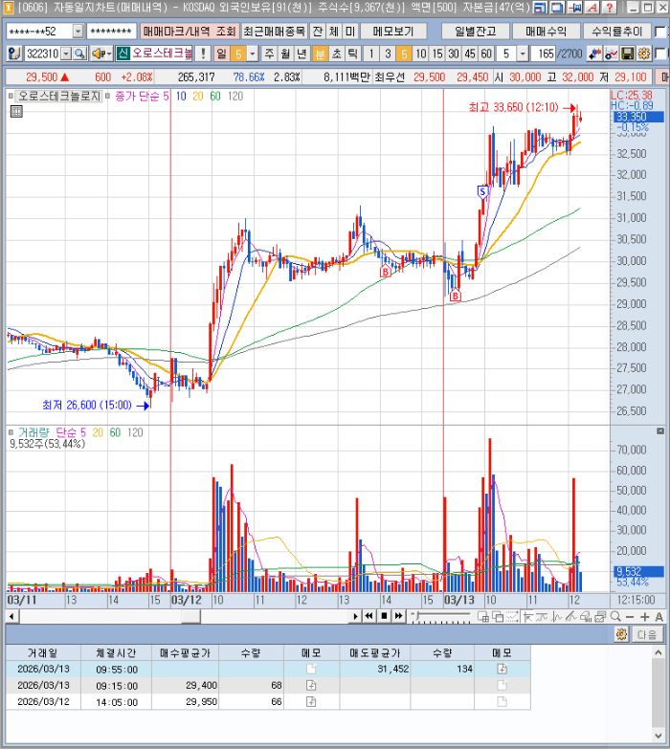Toggle checkbox right of toolbar gear icon
This screenshot has height=749, width=670.
click(x=660, y=54)
